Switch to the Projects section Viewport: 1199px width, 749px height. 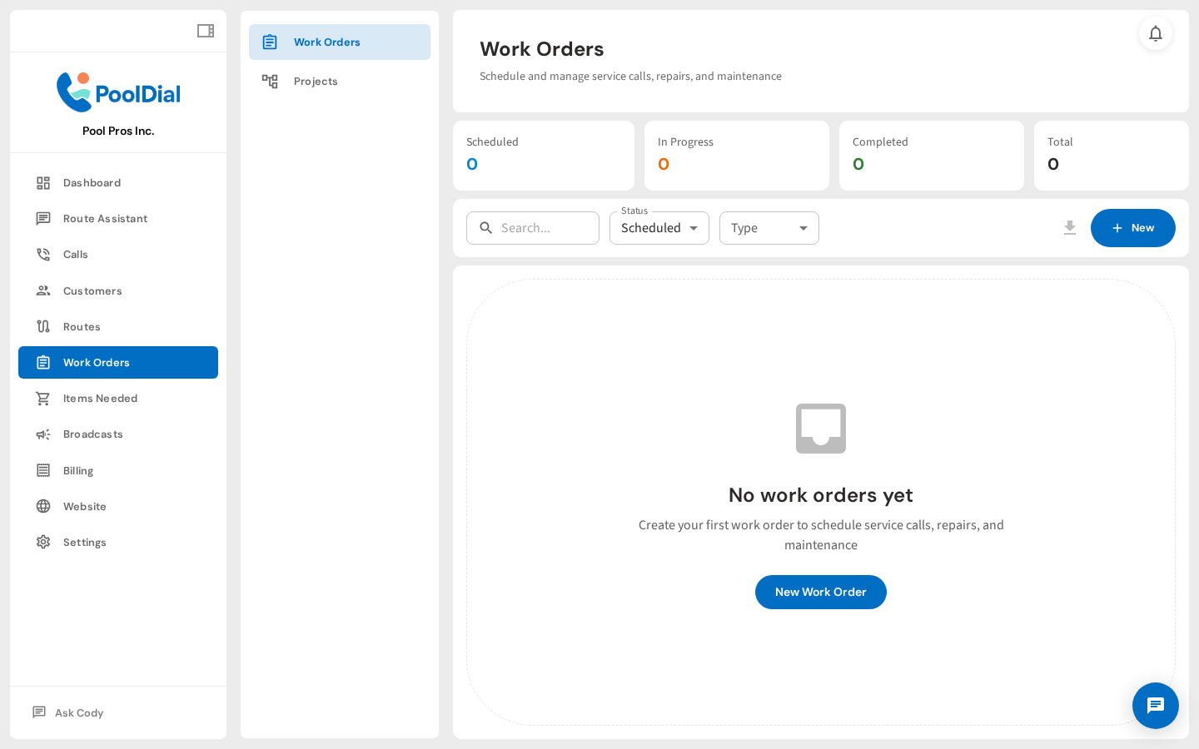click(x=316, y=81)
